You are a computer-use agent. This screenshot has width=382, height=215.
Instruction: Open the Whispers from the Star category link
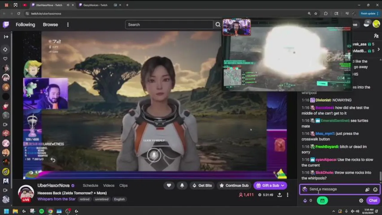pos(56,199)
